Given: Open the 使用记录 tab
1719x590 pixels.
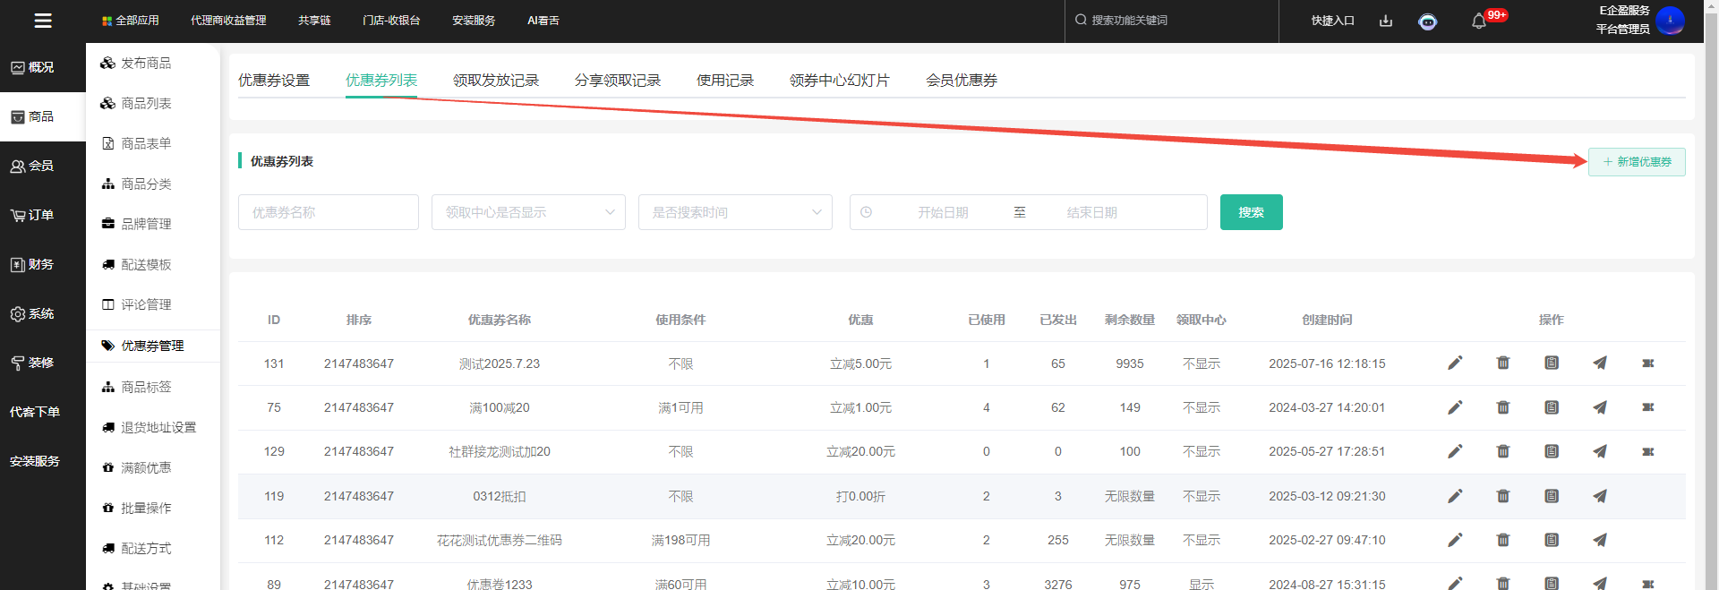Looking at the screenshot, I should click(725, 81).
